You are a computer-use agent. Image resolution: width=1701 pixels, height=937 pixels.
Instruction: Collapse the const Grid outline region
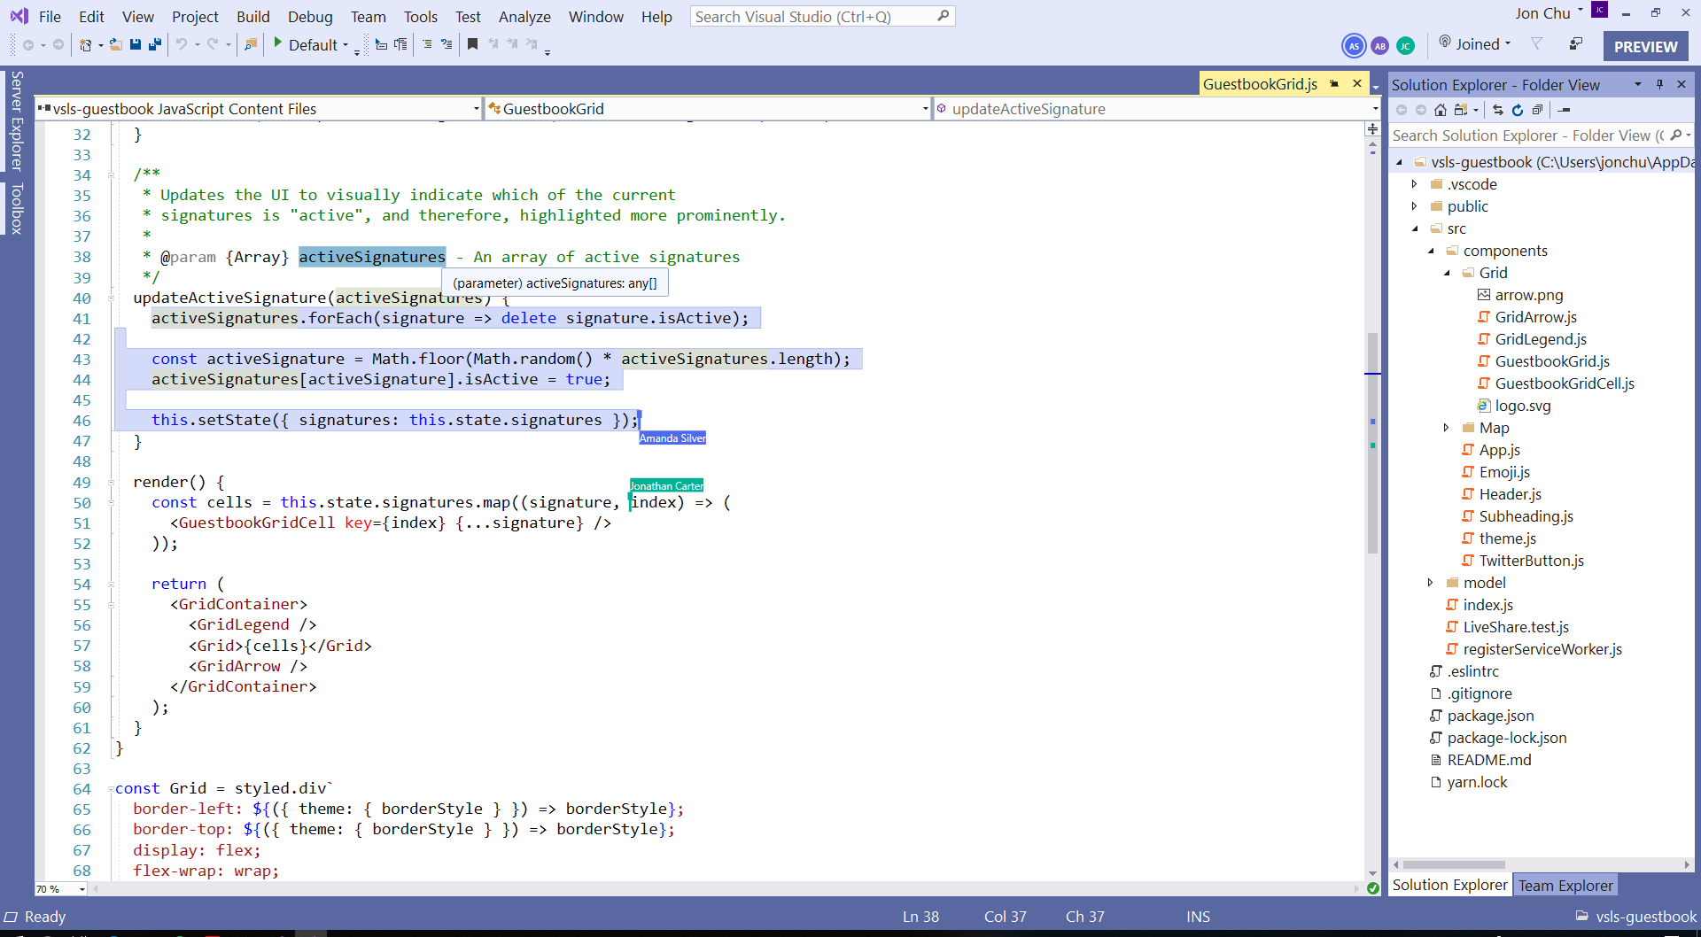tap(110, 788)
